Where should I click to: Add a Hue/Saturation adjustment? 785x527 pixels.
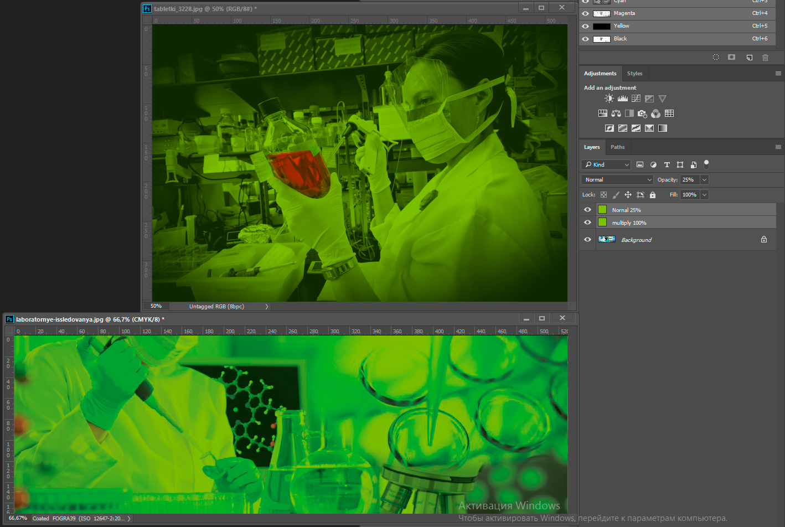point(603,113)
